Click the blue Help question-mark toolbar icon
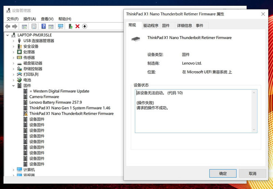Viewport: 273px width, 189px height. tap(44, 26)
